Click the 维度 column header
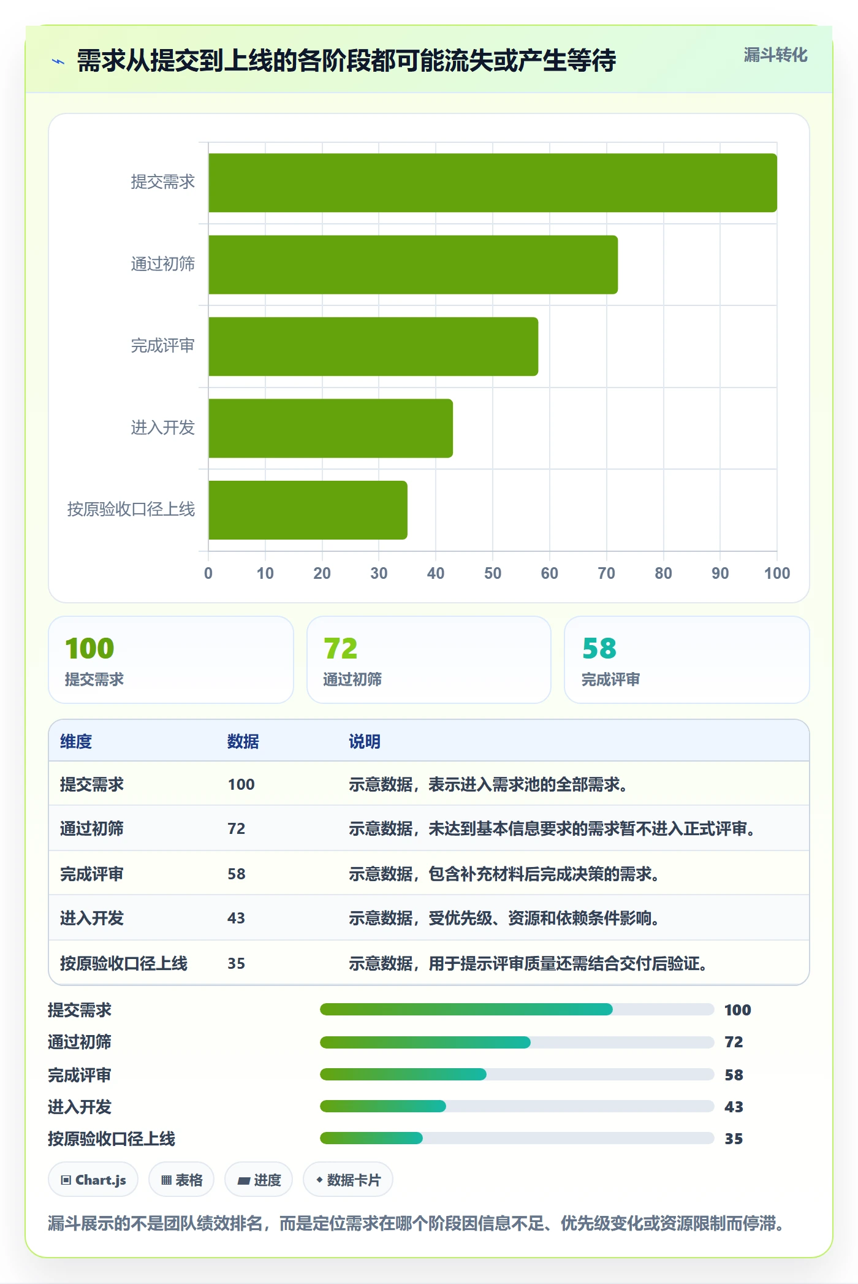 click(x=76, y=741)
